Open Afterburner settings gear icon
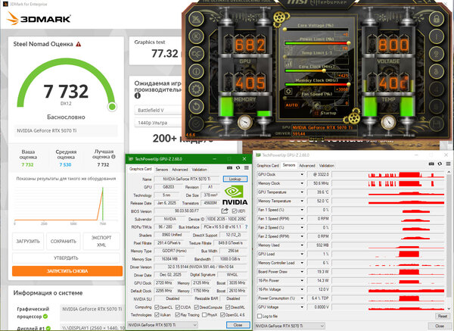454x331 pixels. click(x=196, y=89)
